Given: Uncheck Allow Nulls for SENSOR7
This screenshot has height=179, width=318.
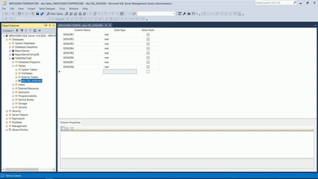Looking at the screenshot, I should [148, 62].
